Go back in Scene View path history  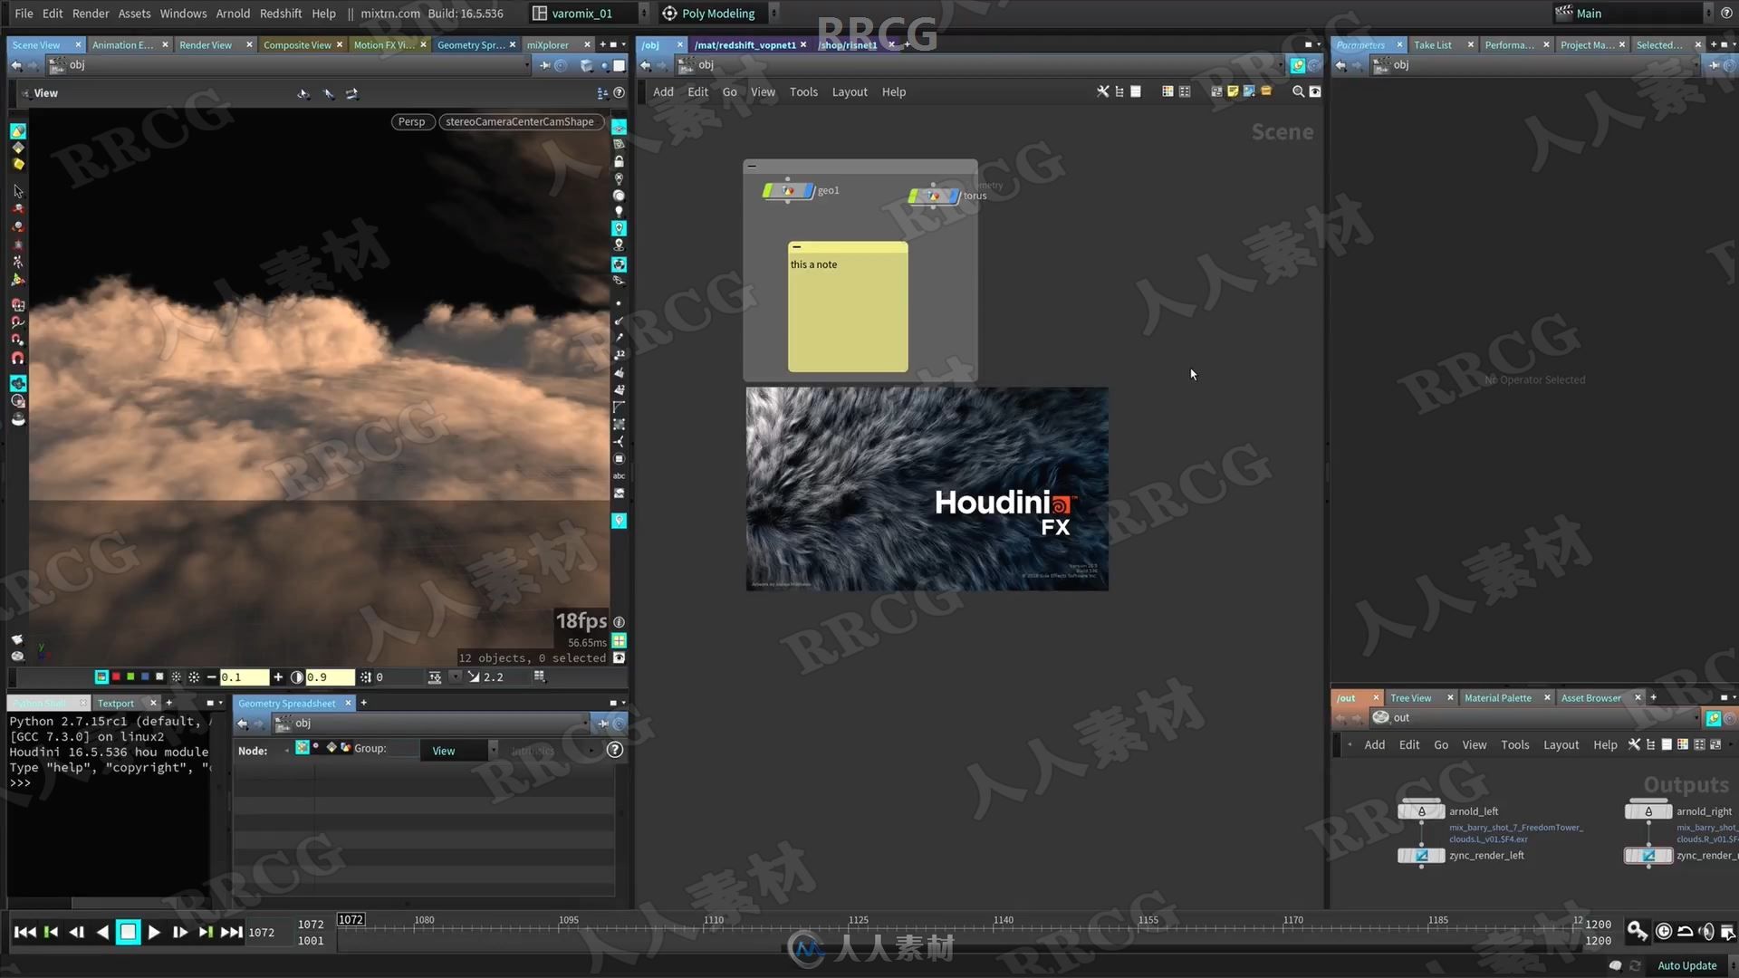[16, 65]
